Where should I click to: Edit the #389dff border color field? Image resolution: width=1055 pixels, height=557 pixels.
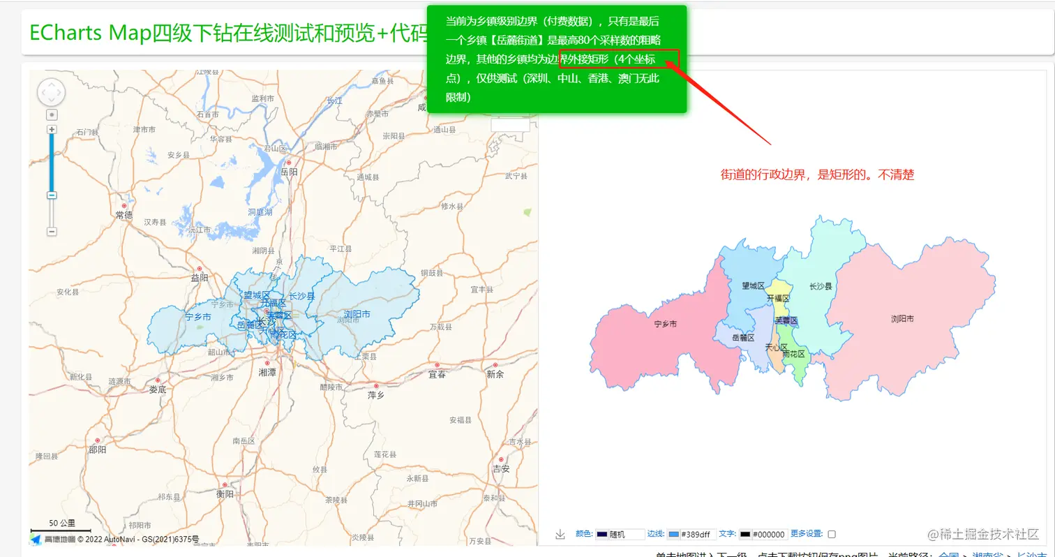point(698,535)
